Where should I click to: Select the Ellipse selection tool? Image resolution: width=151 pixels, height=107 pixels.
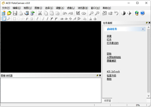click(x=19, y=19)
